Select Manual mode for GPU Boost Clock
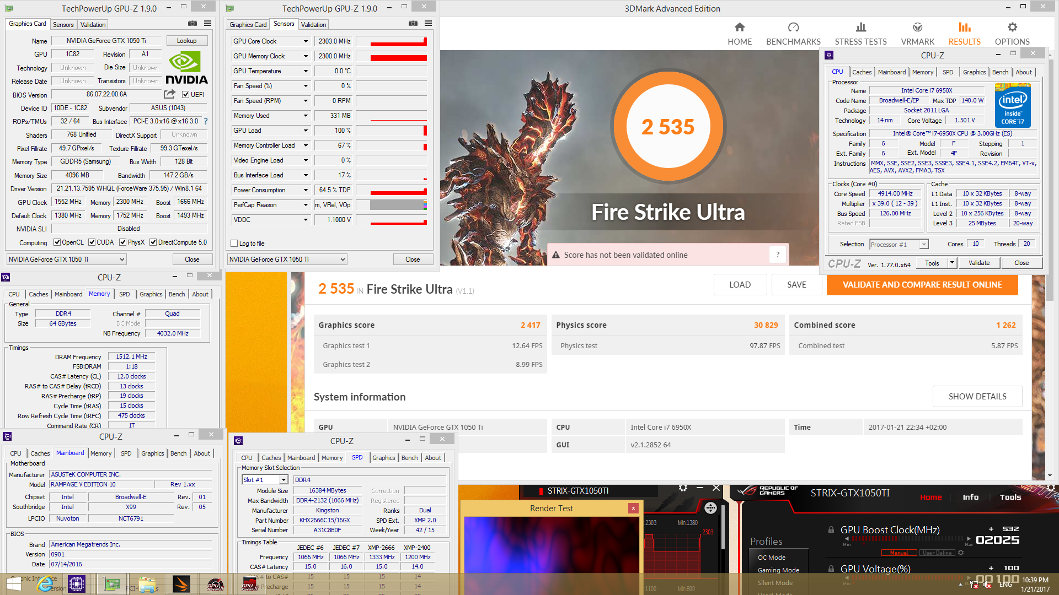 (x=898, y=553)
